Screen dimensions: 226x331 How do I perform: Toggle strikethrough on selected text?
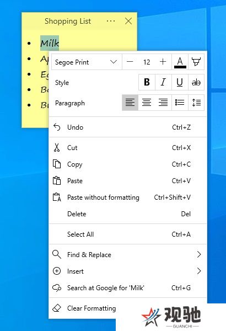[x=196, y=82]
